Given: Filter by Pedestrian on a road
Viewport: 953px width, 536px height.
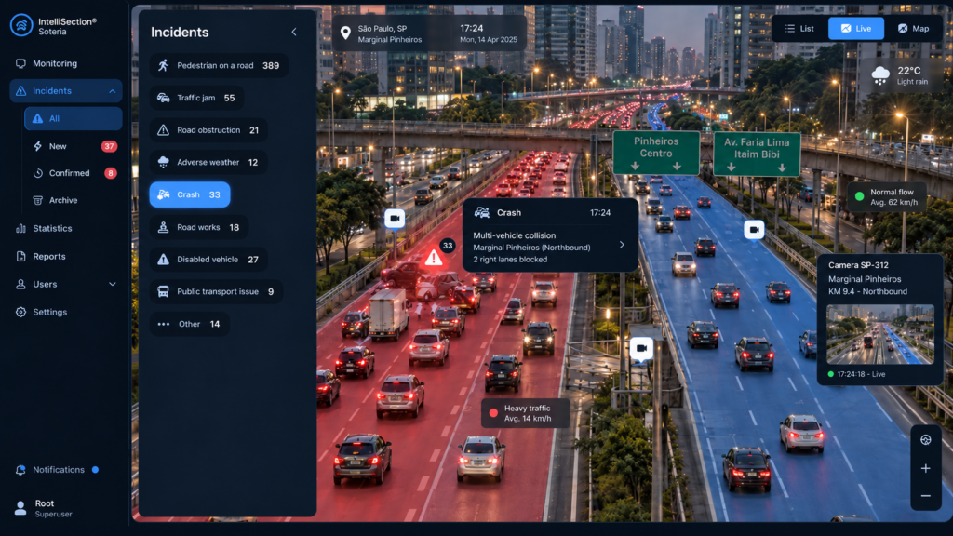Looking at the screenshot, I should click(x=219, y=66).
